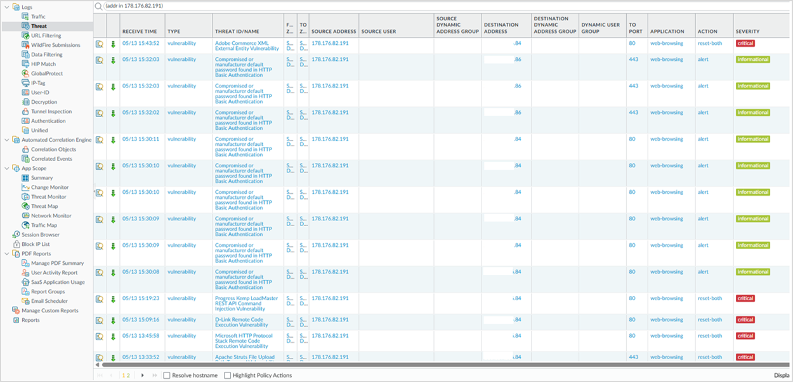
Task: Click source address 178.176.82.191 in first row
Action: tap(330, 43)
